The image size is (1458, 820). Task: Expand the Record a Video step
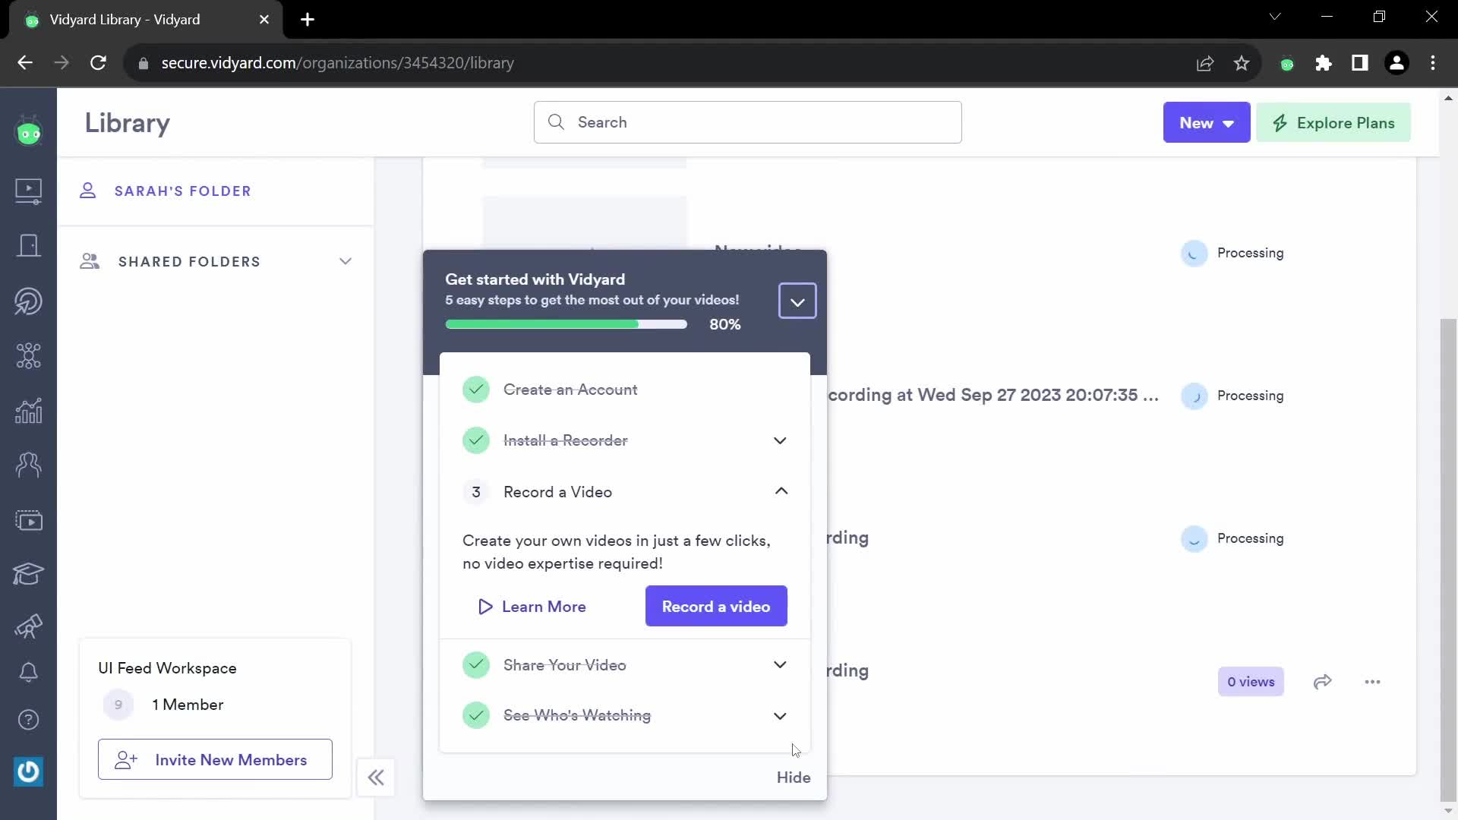782,491
